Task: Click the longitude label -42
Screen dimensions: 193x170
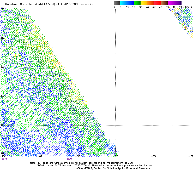Action: tap(40, 156)
